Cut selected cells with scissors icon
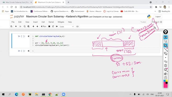This screenshot has height=97, width=172. (20, 26)
